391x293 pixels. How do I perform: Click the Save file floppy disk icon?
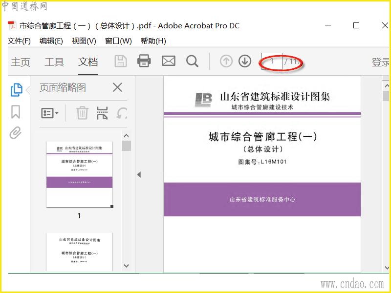[x=121, y=61]
